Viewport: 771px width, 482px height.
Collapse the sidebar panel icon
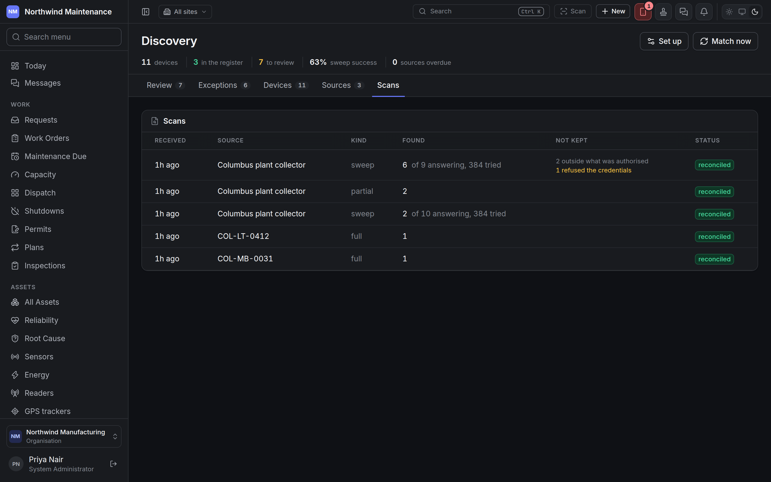coord(146,12)
